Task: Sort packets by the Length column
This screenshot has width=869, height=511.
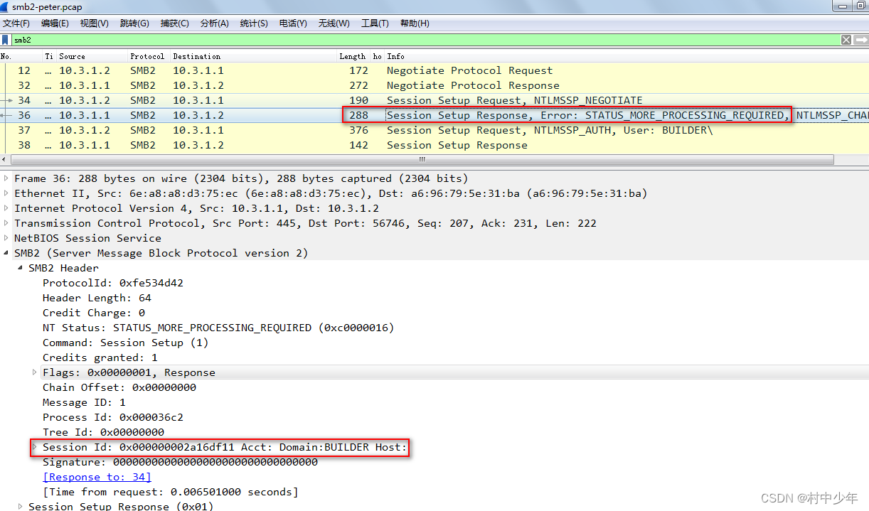Action: click(354, 56)
